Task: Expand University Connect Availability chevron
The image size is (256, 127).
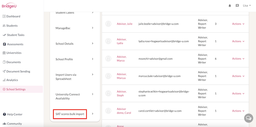Action: click(x=92, y=94)
